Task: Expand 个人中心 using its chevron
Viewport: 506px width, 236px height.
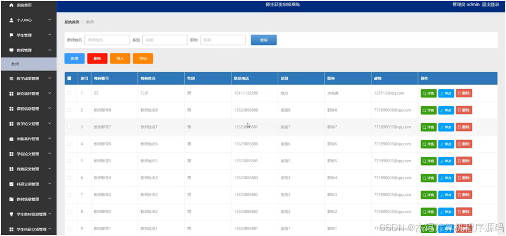Action: (x=50, y=20)
